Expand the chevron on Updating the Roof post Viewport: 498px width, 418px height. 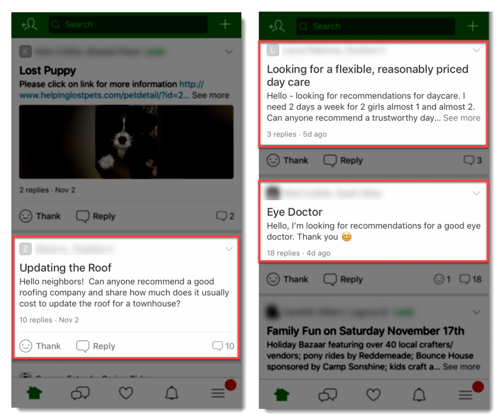pyautogui.click(x=229, y=249)
